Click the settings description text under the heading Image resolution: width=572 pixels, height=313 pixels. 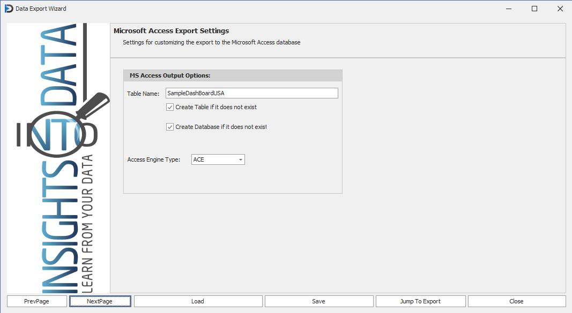click(211, 42)
